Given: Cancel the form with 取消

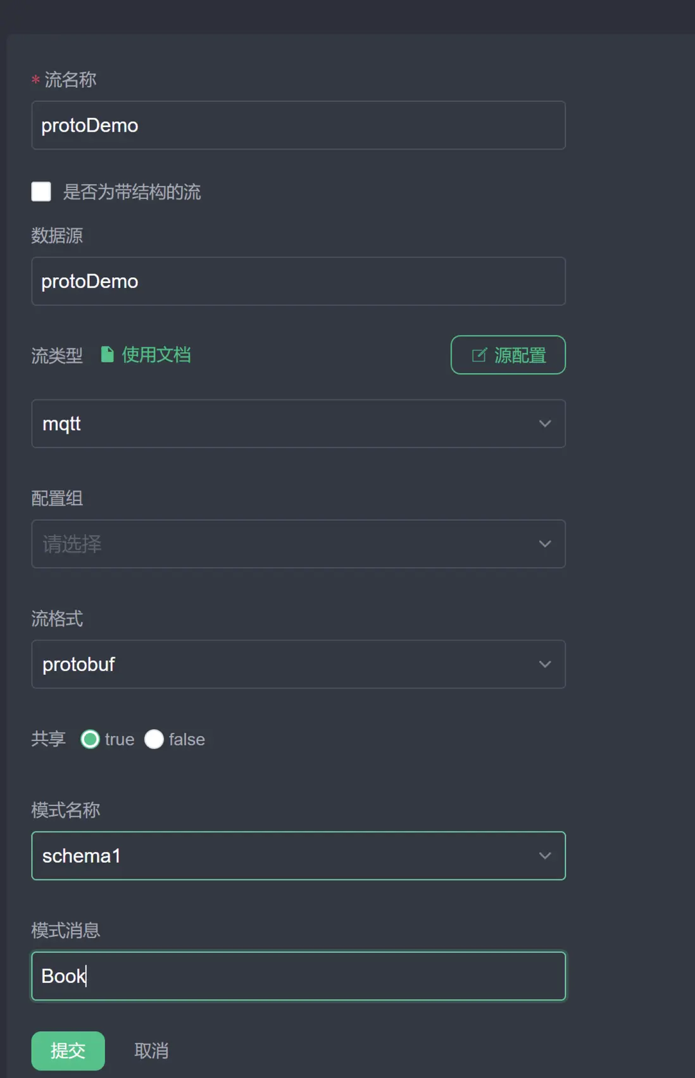Looking at the screenshot, I should [x=151, y=1051].
